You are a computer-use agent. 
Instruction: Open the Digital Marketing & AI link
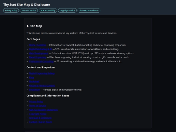click(41, 49)
